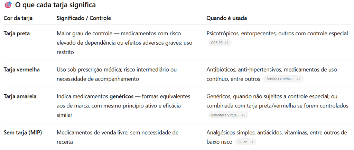The image size is (354, 150).
Task: Open the Clude source citation chip
Action: (246, 142)
